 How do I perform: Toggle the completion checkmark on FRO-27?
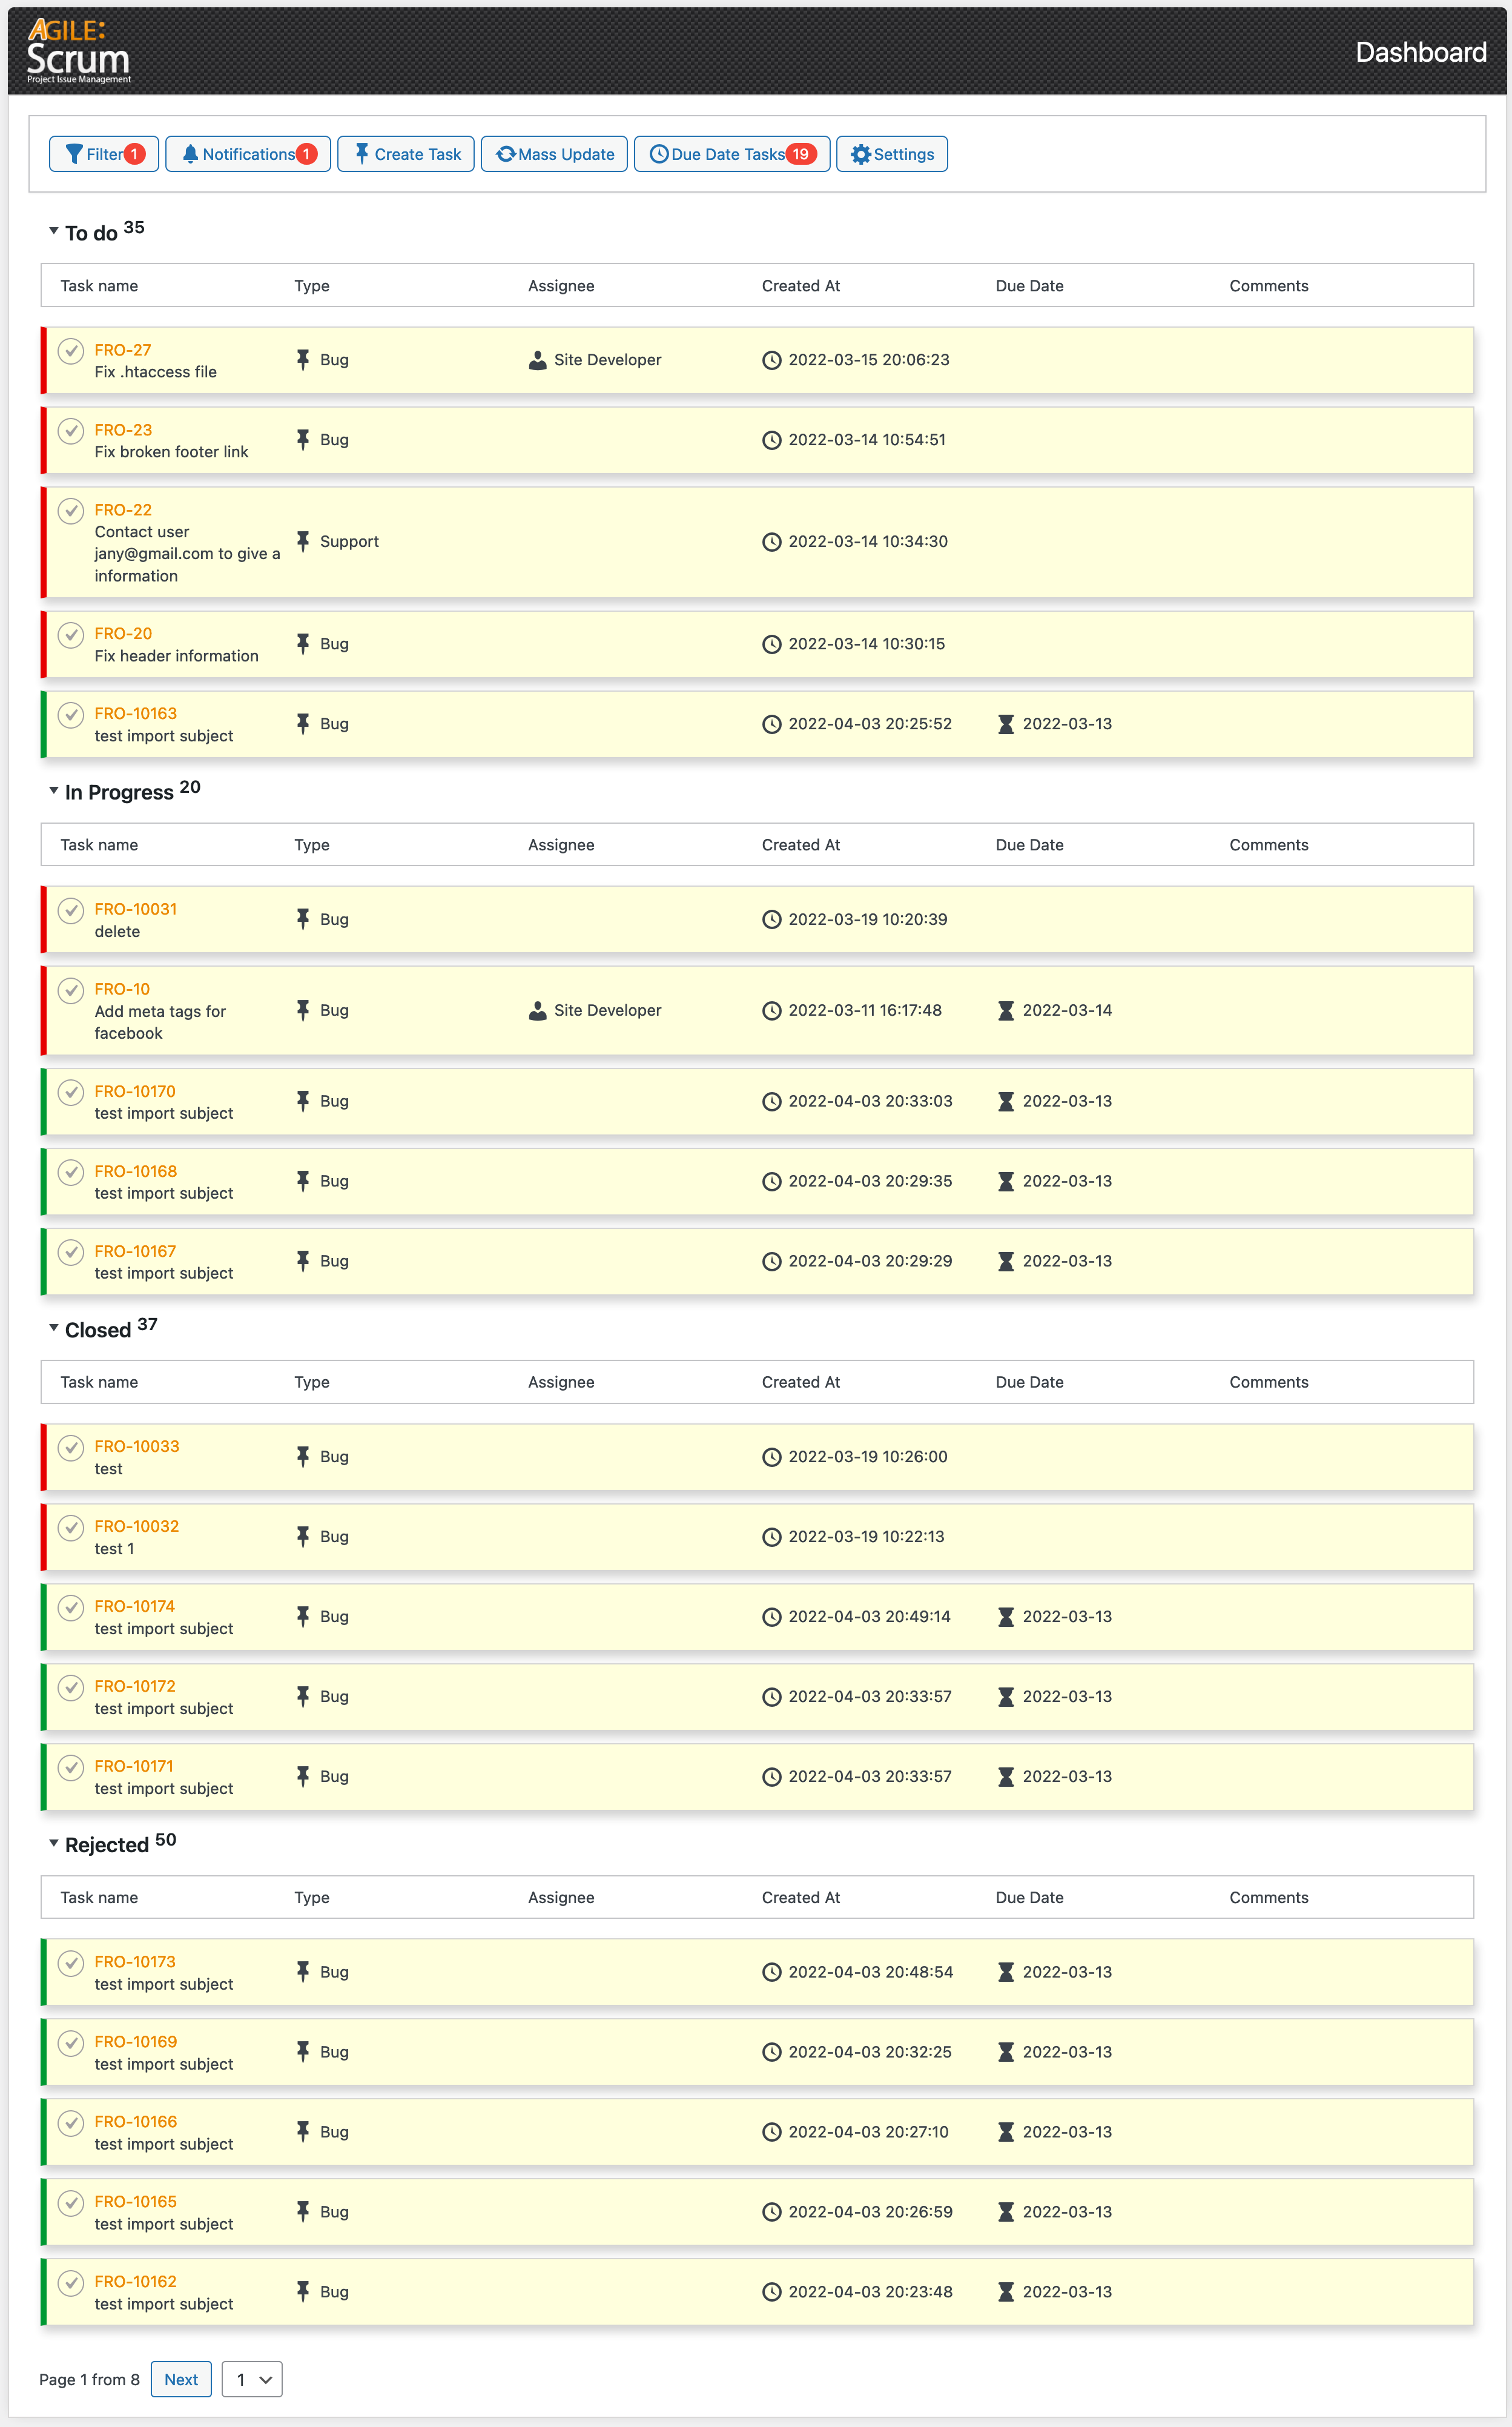(71, 352)
